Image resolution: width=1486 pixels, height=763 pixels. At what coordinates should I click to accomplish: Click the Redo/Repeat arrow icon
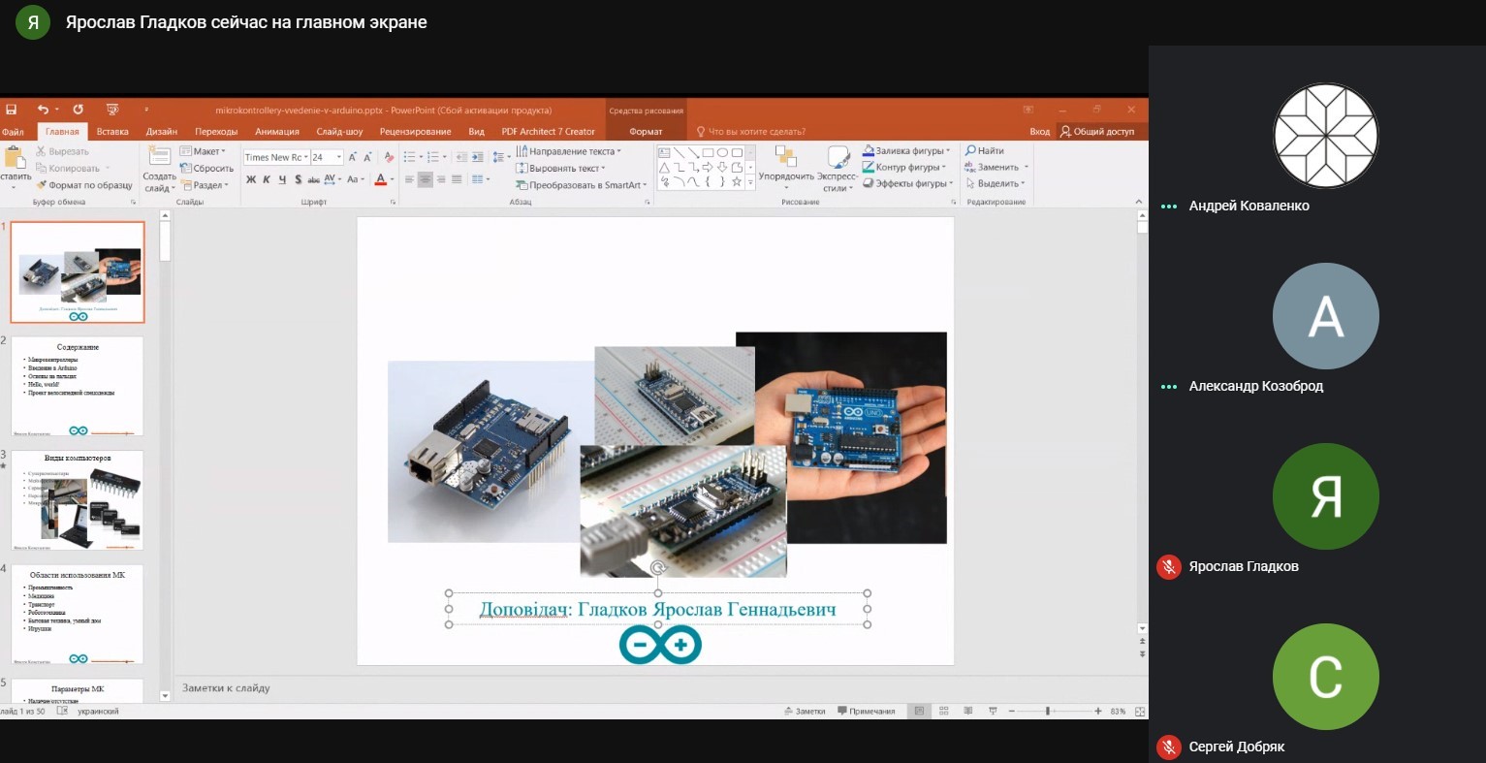tap(79, 110)
